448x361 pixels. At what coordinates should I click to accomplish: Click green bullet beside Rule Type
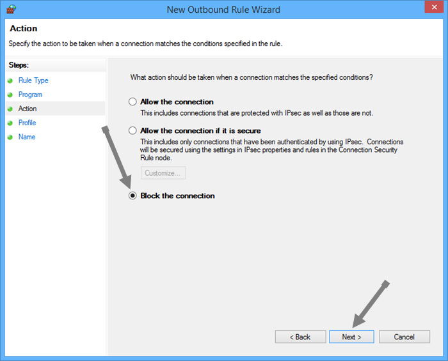point(10,81)
